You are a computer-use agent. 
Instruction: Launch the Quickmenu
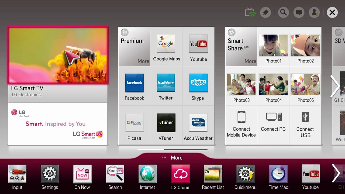[x=246, y=177]
